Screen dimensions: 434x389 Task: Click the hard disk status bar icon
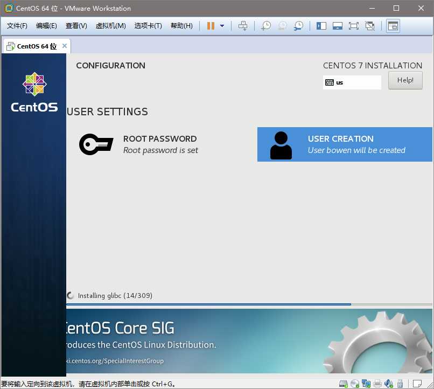pyautogui.click(x=343, y=384)
